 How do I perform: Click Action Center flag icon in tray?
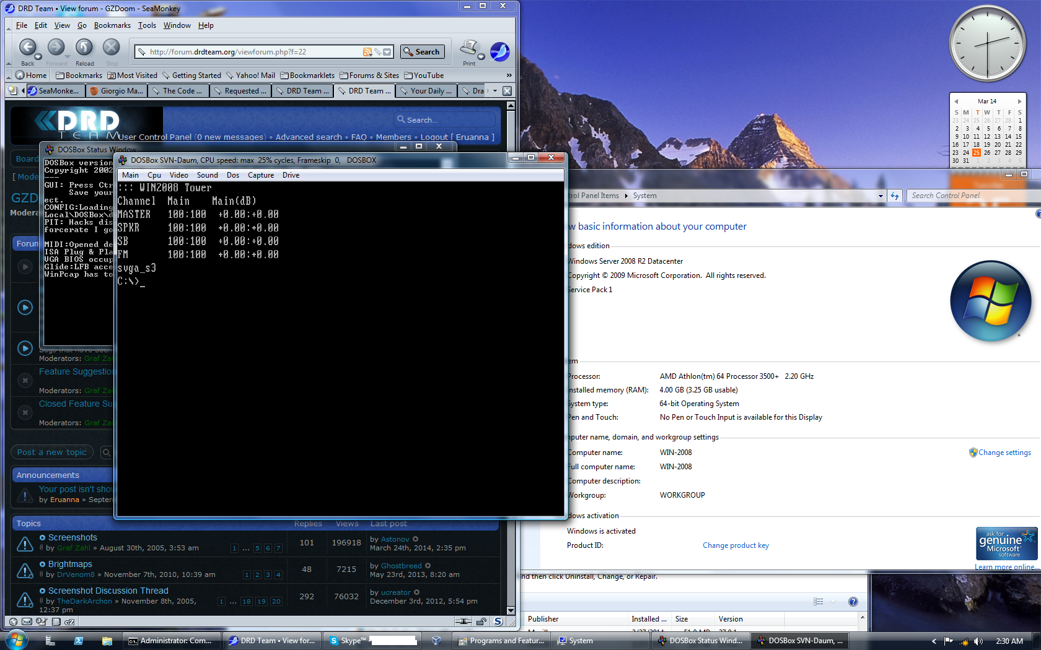click(x=949, y=641)
